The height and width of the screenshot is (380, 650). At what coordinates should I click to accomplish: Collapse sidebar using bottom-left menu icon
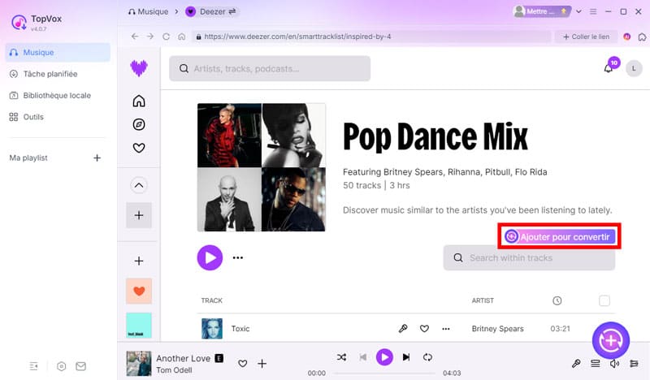(x=34, y=366)
